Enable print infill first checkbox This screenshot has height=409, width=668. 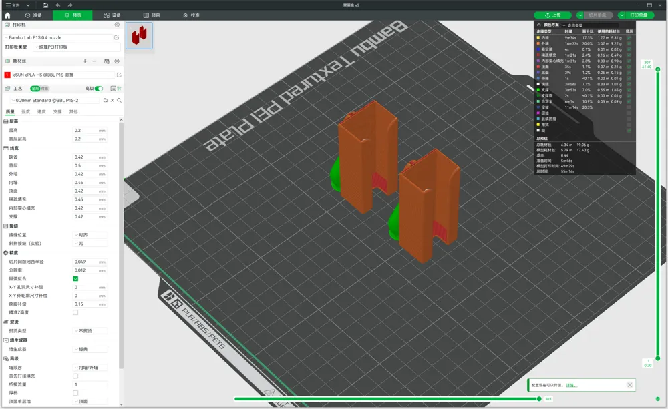75,376
